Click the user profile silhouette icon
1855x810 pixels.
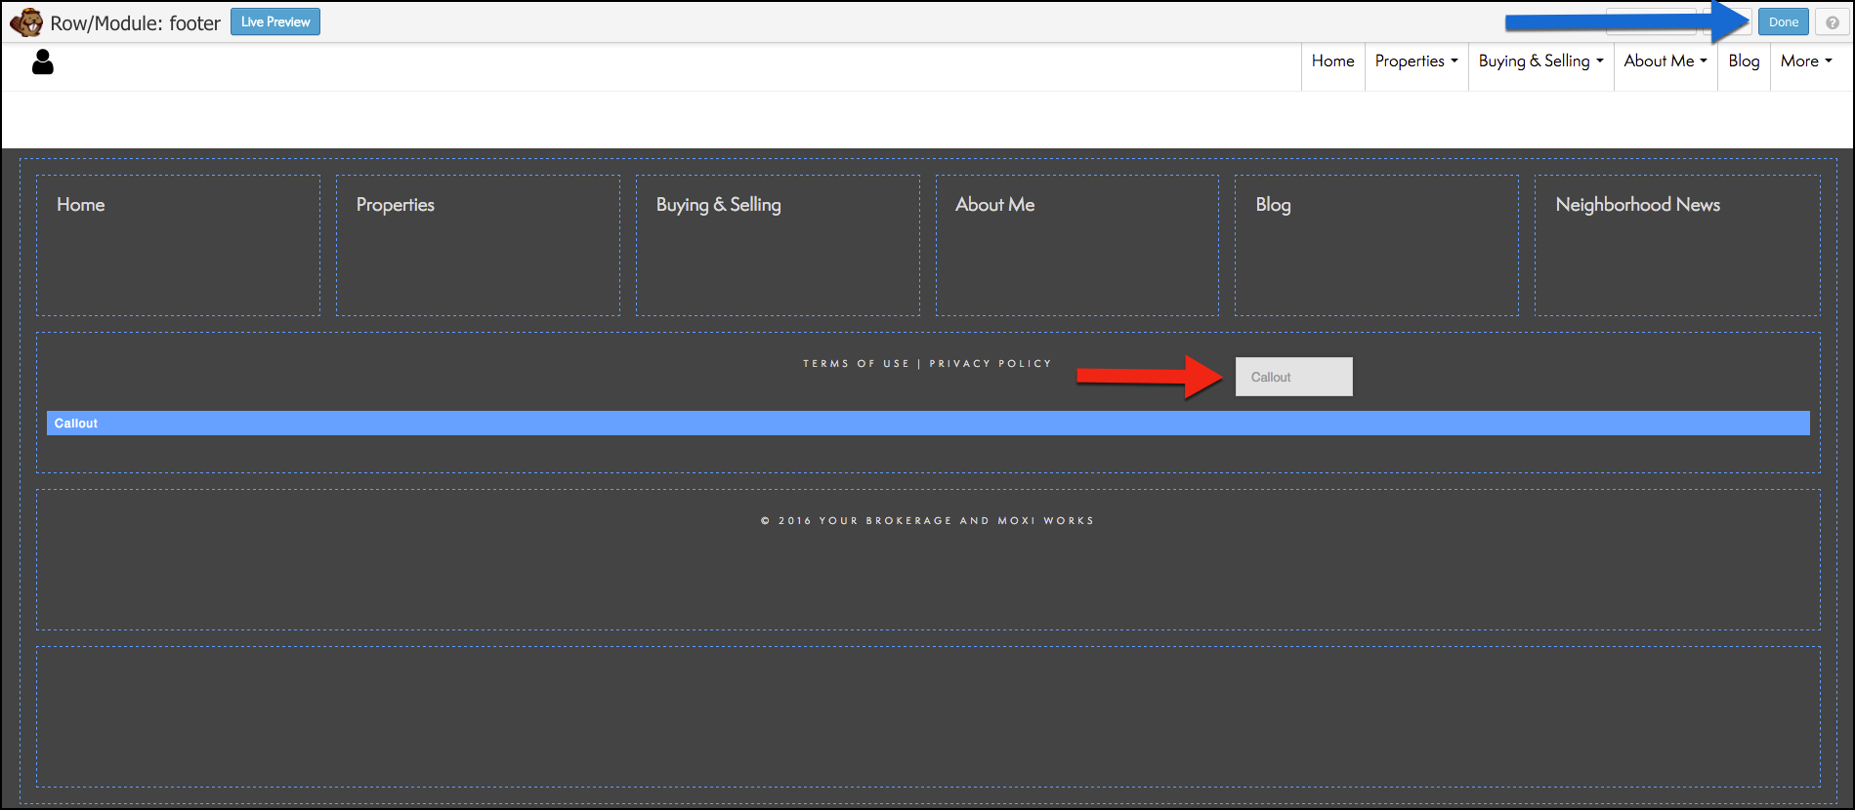tap(43, 62)
